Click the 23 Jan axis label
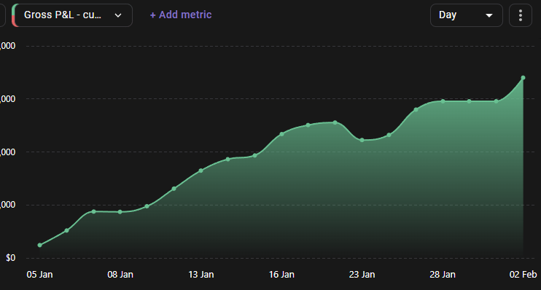Screen dimensions: 541x290 362,275
